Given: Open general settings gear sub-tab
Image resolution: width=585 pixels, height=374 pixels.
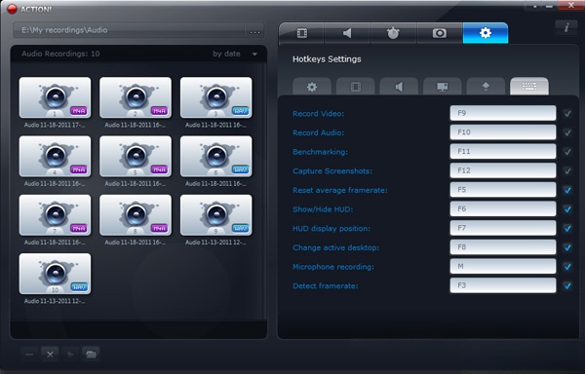Looking at the screenshot, I should (312, 87).
